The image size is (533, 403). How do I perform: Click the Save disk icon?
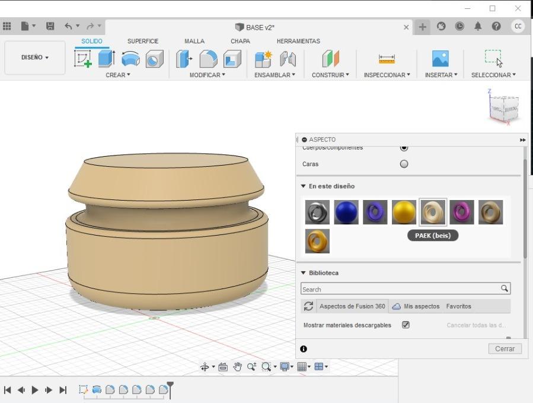pos(50,27)
